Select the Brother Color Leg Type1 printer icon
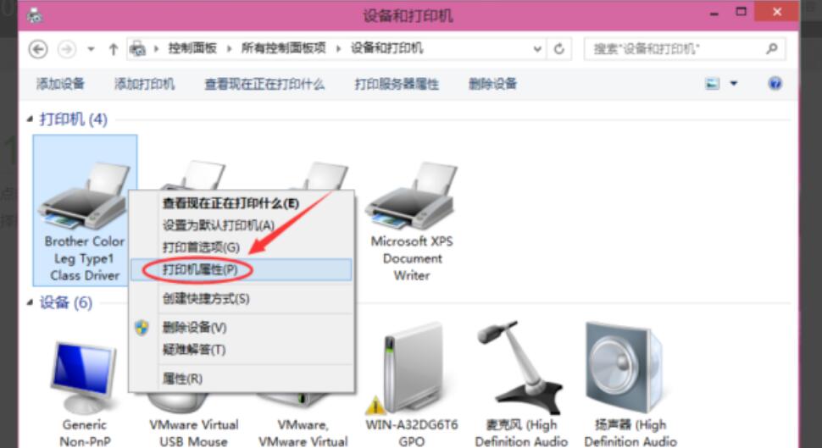Viewport: 822px width, 448px height. pyautogui.click(x=84, y=196)
